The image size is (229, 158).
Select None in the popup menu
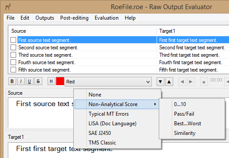click(117, 95)
